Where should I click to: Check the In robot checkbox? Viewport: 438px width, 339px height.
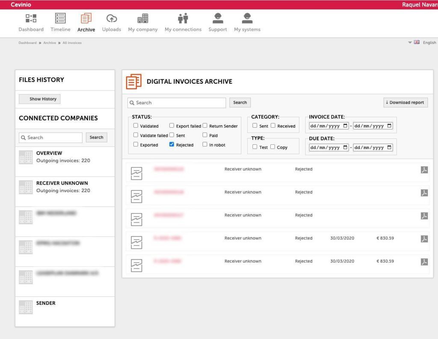205,144
